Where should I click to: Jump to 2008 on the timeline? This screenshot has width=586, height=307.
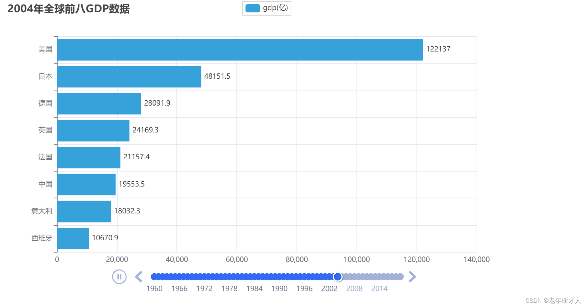click(x=354, y=289)
